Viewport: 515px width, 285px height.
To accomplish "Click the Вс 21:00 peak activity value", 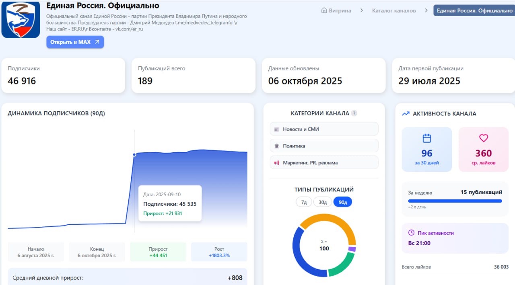I will [x=419, y=243].
